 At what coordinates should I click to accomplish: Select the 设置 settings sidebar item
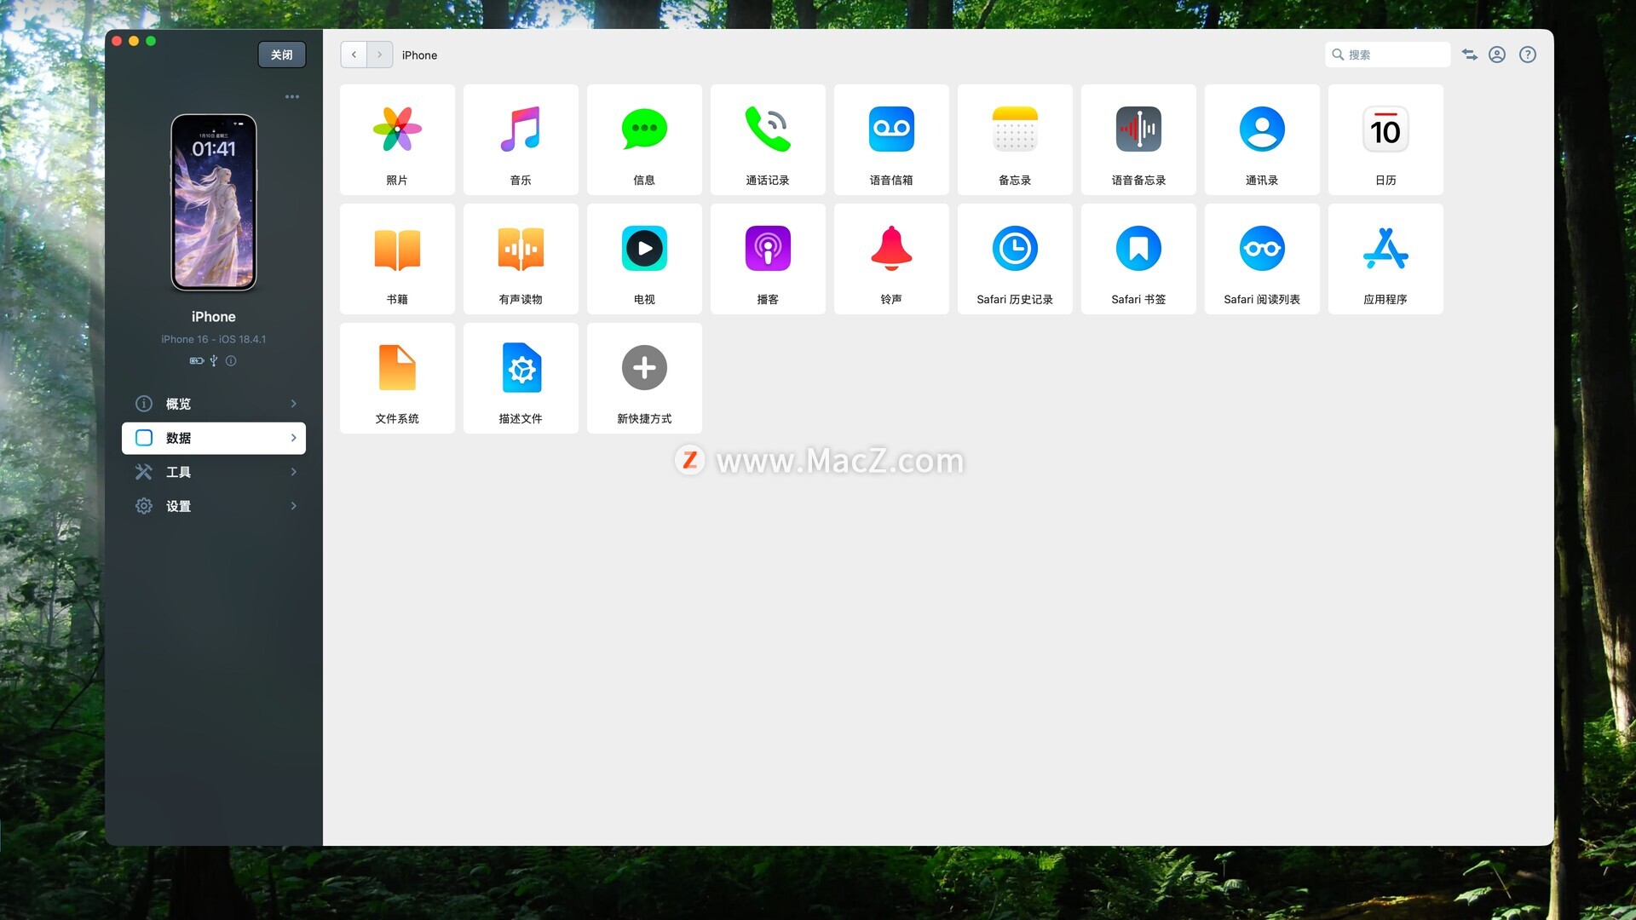pyautogui.click(x=214, y=506)
